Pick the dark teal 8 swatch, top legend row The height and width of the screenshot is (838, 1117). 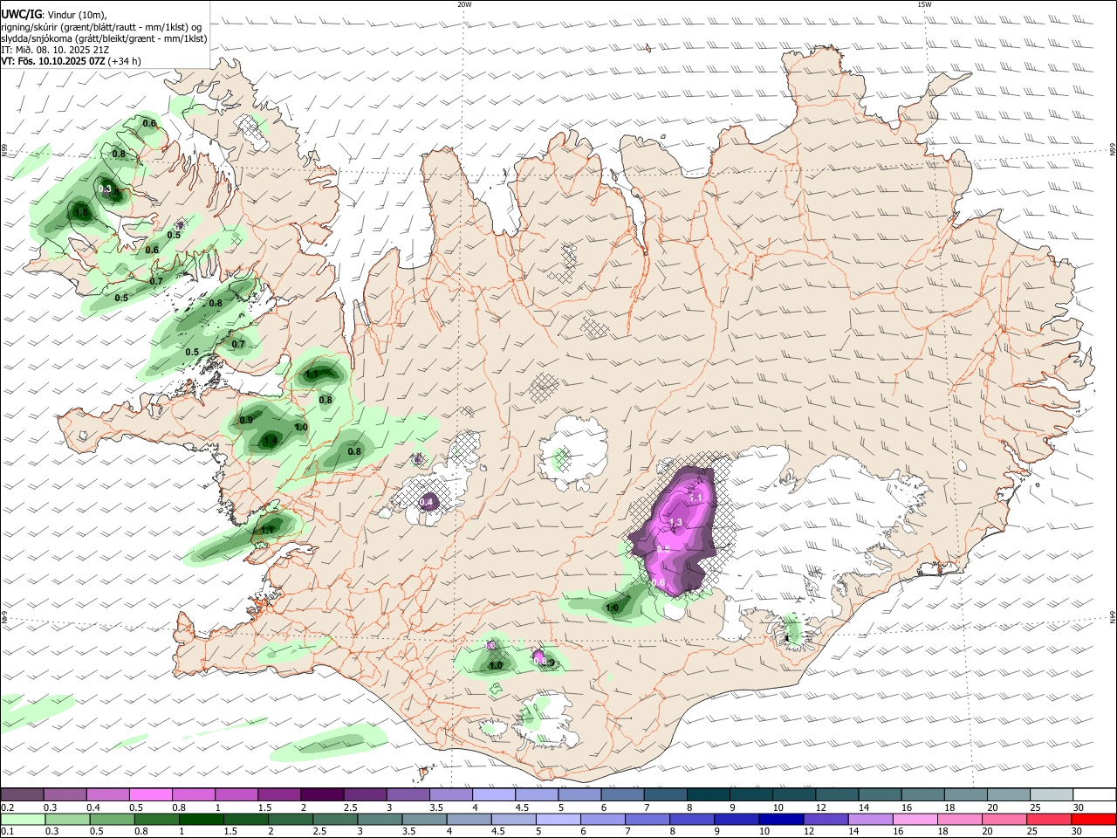coord(709,794)
